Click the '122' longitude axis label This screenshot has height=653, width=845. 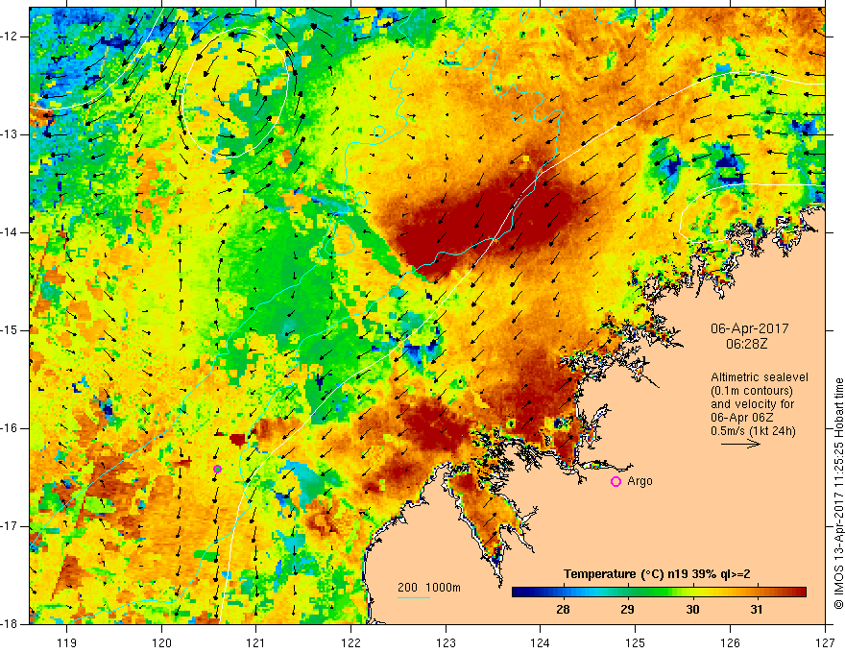[350, 642]
